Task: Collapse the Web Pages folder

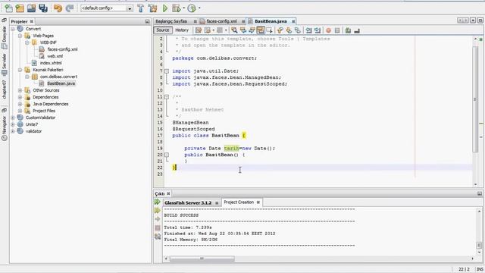Action: click(20, 36)
